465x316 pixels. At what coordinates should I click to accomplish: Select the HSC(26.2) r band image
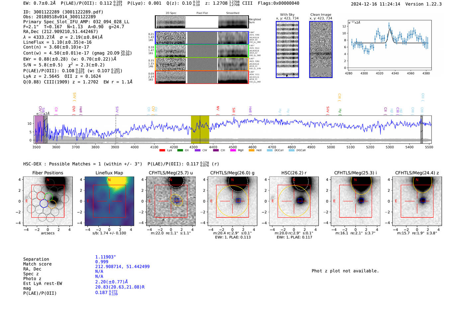[294, 201]
